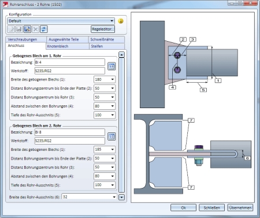Click the save configuration disk icon
This screenshot has width=260, height=218.
pyautogui.click(x=19, y=29)
